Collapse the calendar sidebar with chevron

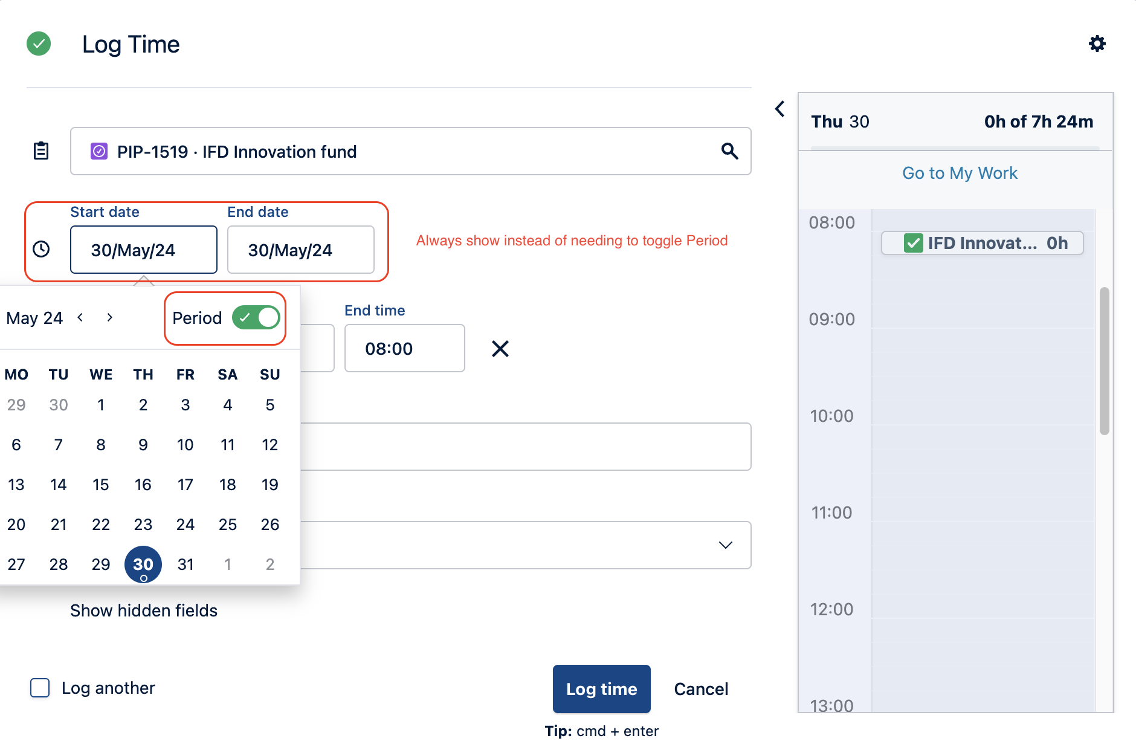point(780,109)
